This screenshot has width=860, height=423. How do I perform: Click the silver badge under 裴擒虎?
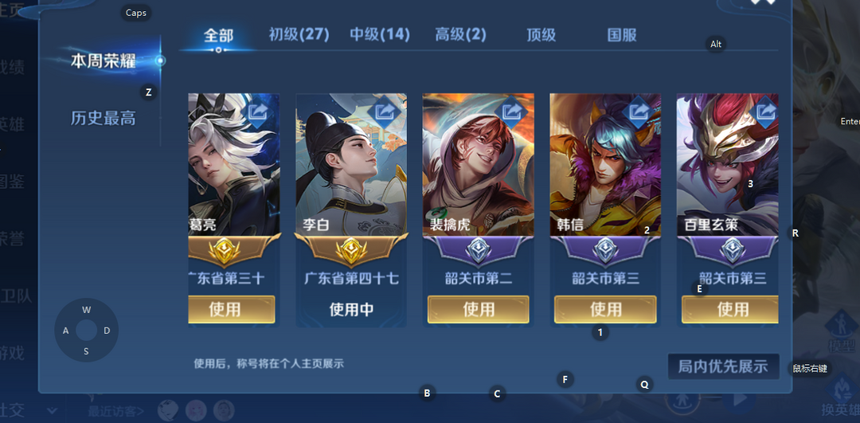point(479,251)
